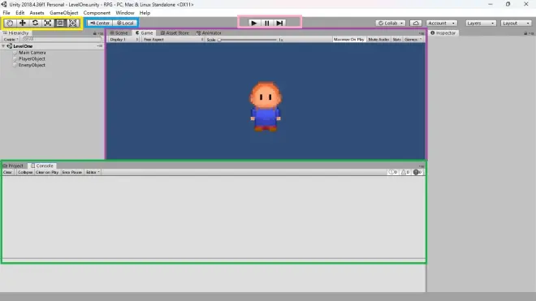
Task: Open the Display 1 dropdown
Action: 124,40
